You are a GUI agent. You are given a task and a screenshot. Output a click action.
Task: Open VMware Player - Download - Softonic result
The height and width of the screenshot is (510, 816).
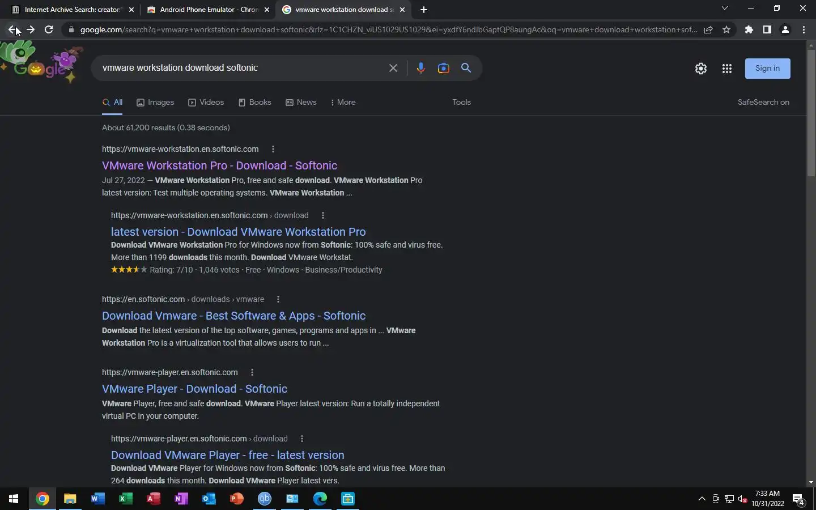coord(194,389)
